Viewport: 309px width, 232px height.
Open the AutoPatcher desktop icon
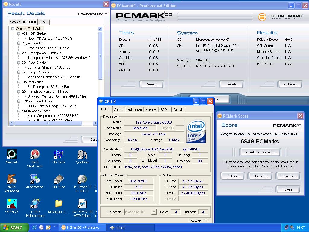click(35, 179)
